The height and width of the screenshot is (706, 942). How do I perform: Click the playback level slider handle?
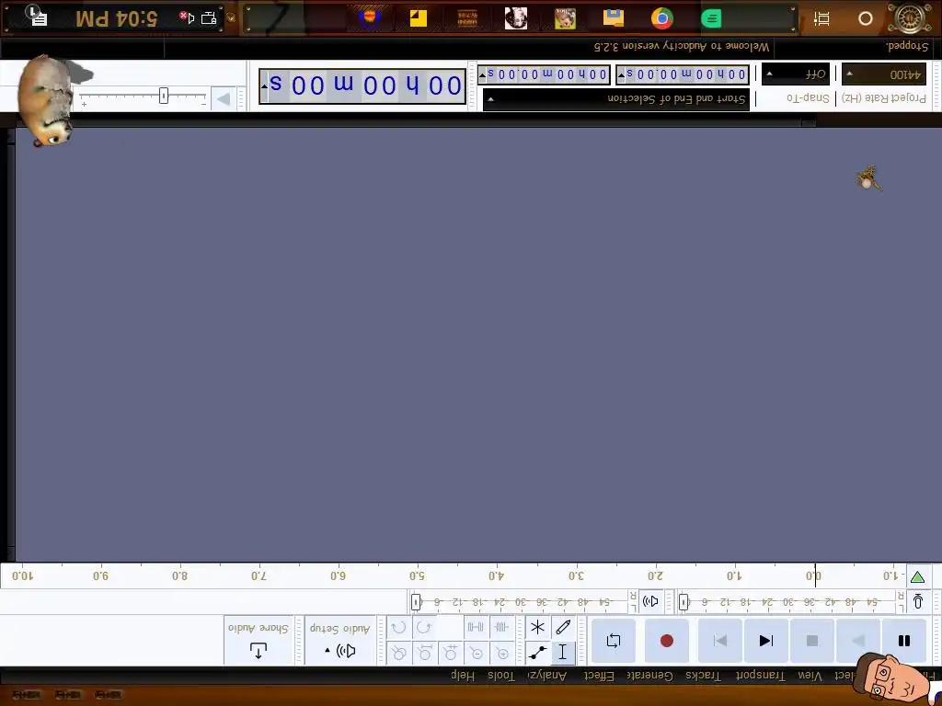click(416, 601)
